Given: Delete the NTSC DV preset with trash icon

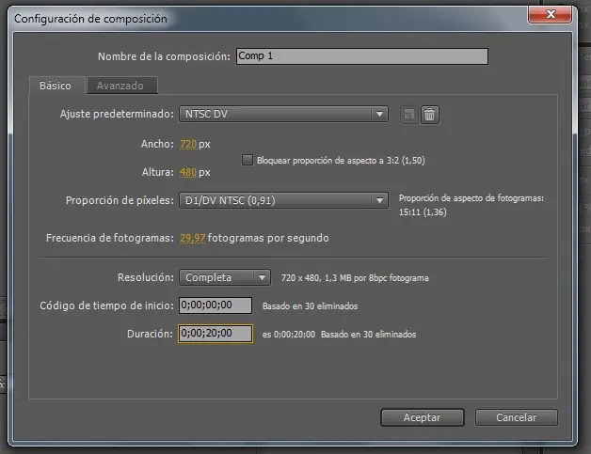Looking at the screenshot, I should tap(430, 115).
